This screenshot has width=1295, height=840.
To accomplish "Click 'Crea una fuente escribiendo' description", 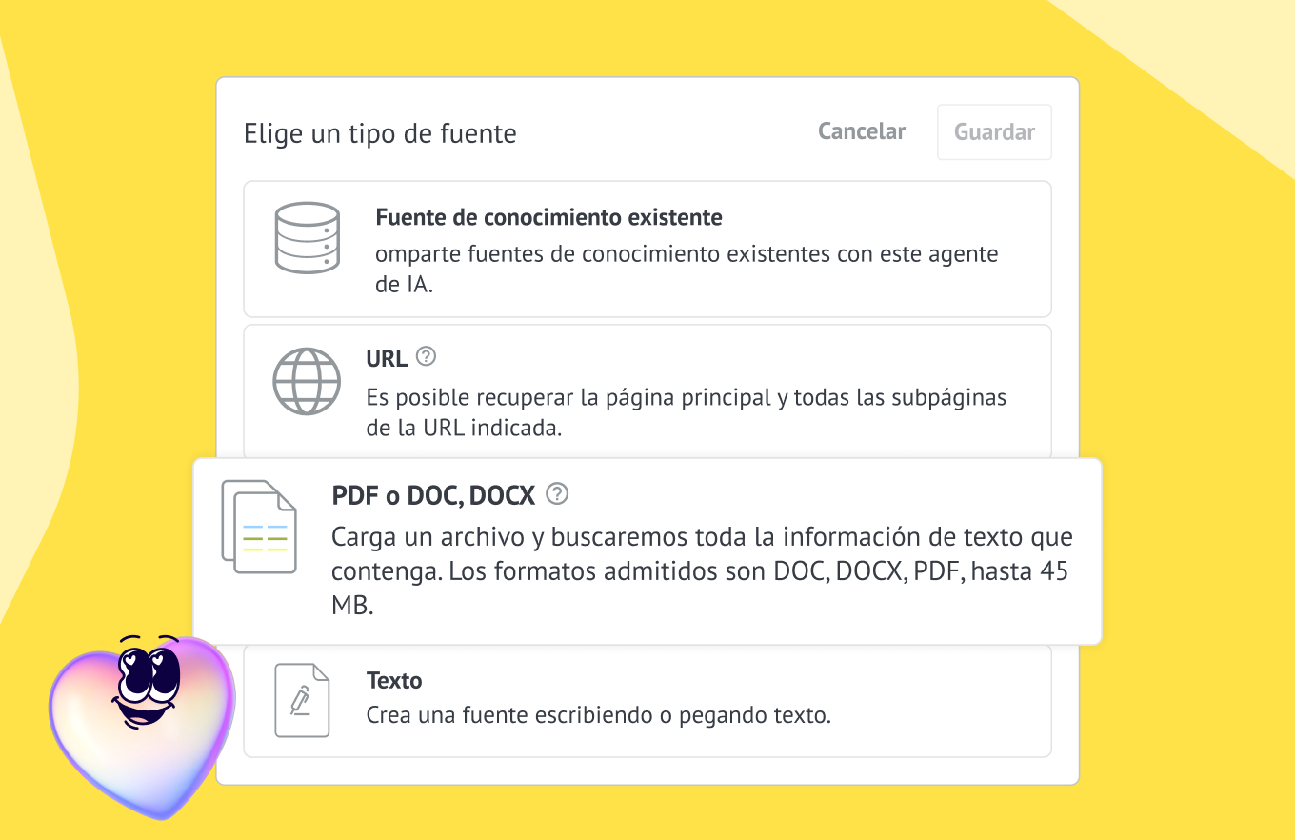I will pos(598,715).
